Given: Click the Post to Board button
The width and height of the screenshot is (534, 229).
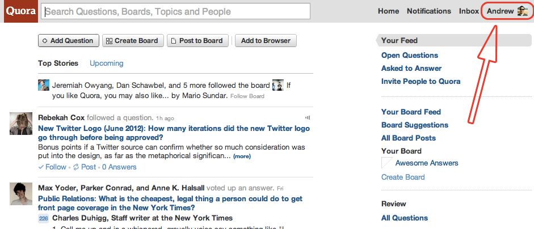Looking at the screenshot, I should coord(197,41).
